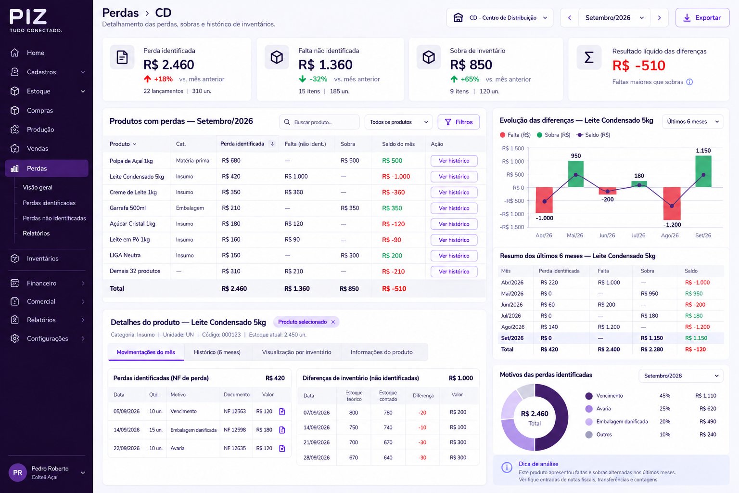The height and width of the screenshot is (493, 739).
Task: Open the Setembro/2026 month selector
Action: tap(614, 18)
